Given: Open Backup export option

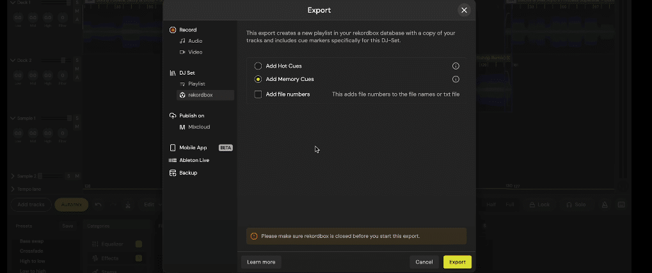Looking at the screenshot, I should pos(187,173).
